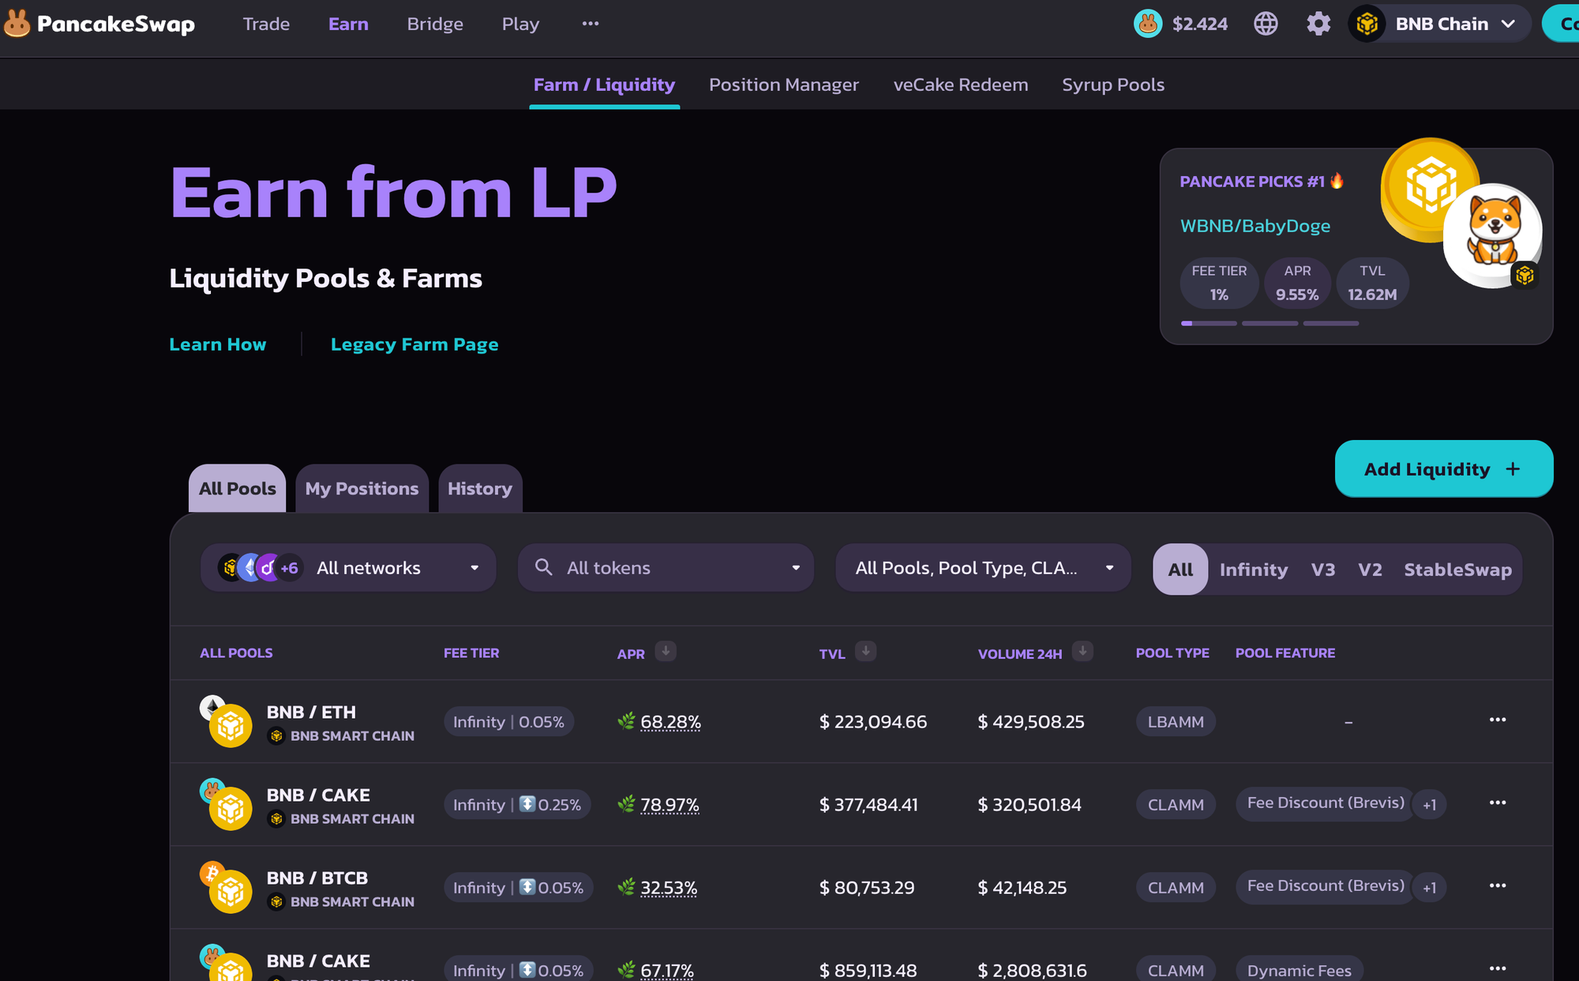
Task: Open the Legacy Farm Page link
Action: [414, 344]
